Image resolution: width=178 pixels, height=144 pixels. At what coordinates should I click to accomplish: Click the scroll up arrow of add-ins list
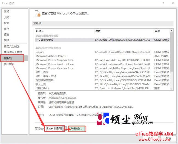[171, 31]
